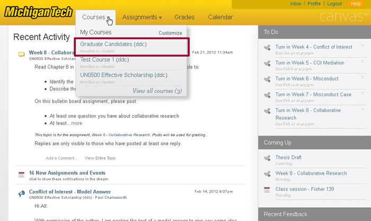371x221 pixels.
Task: Expand the Assignments dropdown arrow
Action: [160, 17]
